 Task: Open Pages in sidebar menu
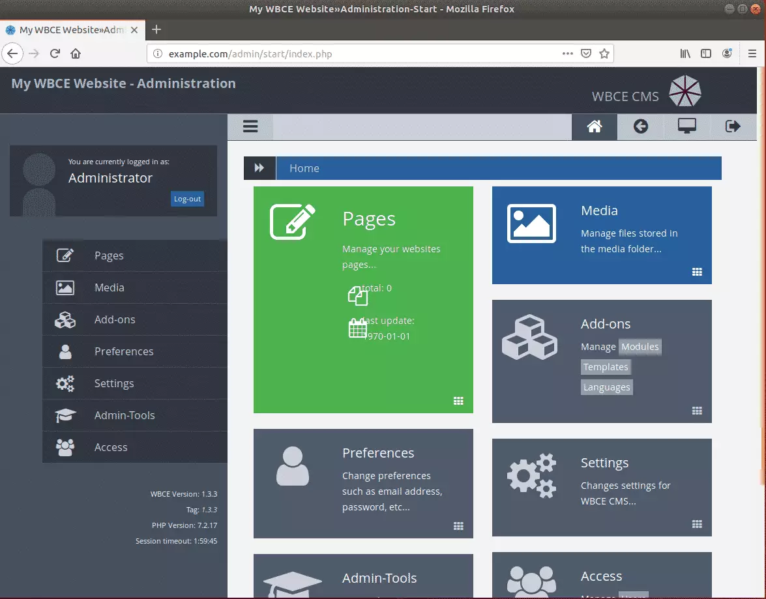tap(135, 256)
